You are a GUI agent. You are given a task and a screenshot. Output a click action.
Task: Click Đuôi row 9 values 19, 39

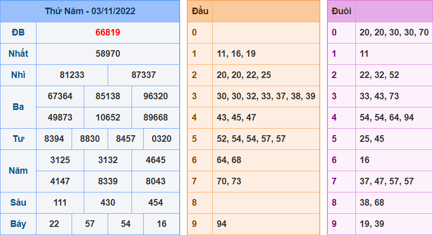[x=372, y=224]
